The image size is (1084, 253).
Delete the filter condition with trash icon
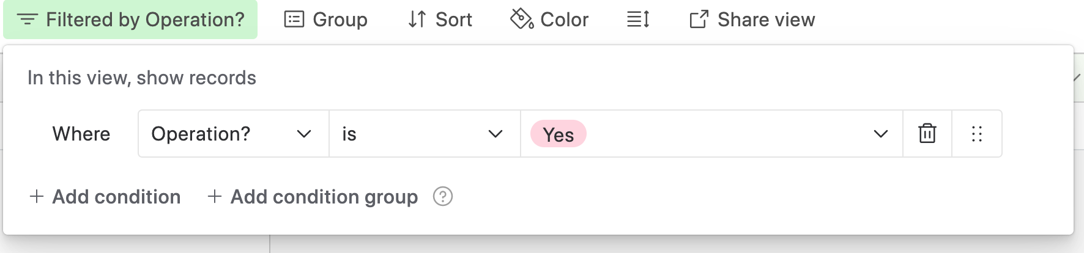927,133
